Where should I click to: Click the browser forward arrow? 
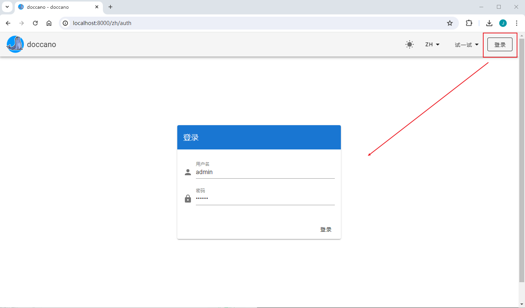coord(22,23)
